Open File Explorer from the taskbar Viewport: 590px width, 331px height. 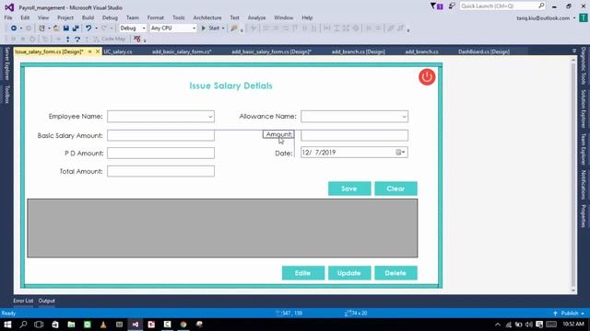[x=71, y=325]
